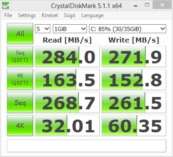Image resolution: width=173 pixels, height=157 pixels.
Task: Open the Súgó help menu
Action: [x=69, y=15]
